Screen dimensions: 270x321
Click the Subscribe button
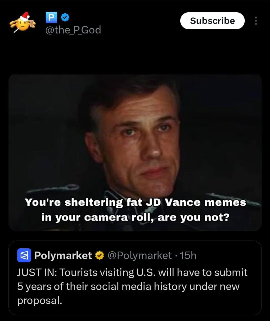point(212,21)
